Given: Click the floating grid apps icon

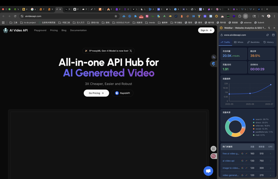Looking at the screenshot, I should tap(213, 149).
